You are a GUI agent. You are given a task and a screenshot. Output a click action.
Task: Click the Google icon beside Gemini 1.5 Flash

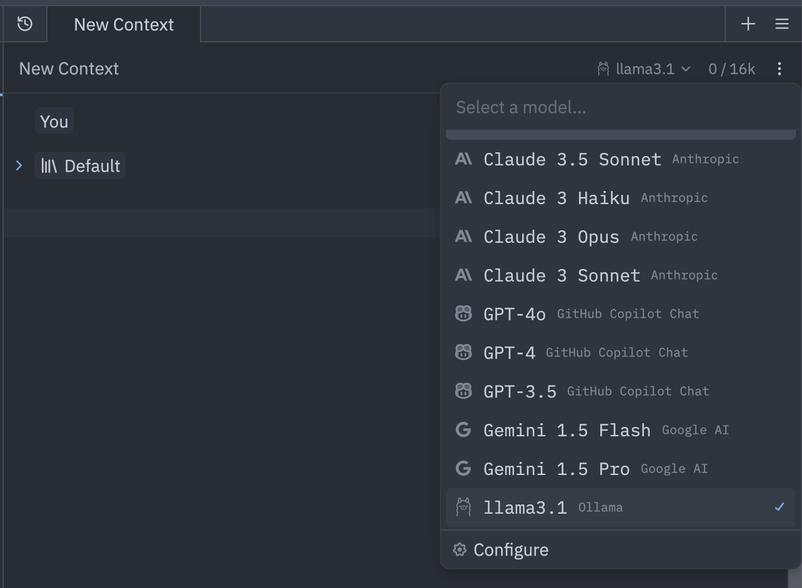pos(463,430)
